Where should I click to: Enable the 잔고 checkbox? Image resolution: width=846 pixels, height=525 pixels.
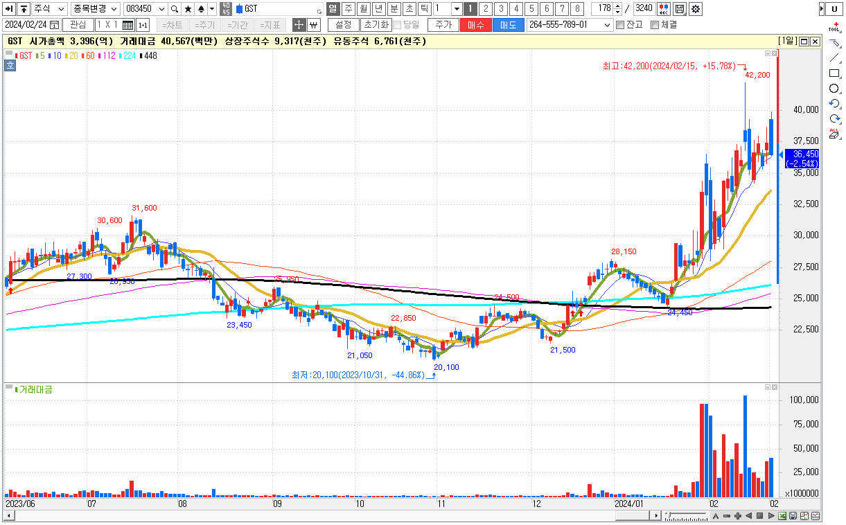click(x=620, y=25)
